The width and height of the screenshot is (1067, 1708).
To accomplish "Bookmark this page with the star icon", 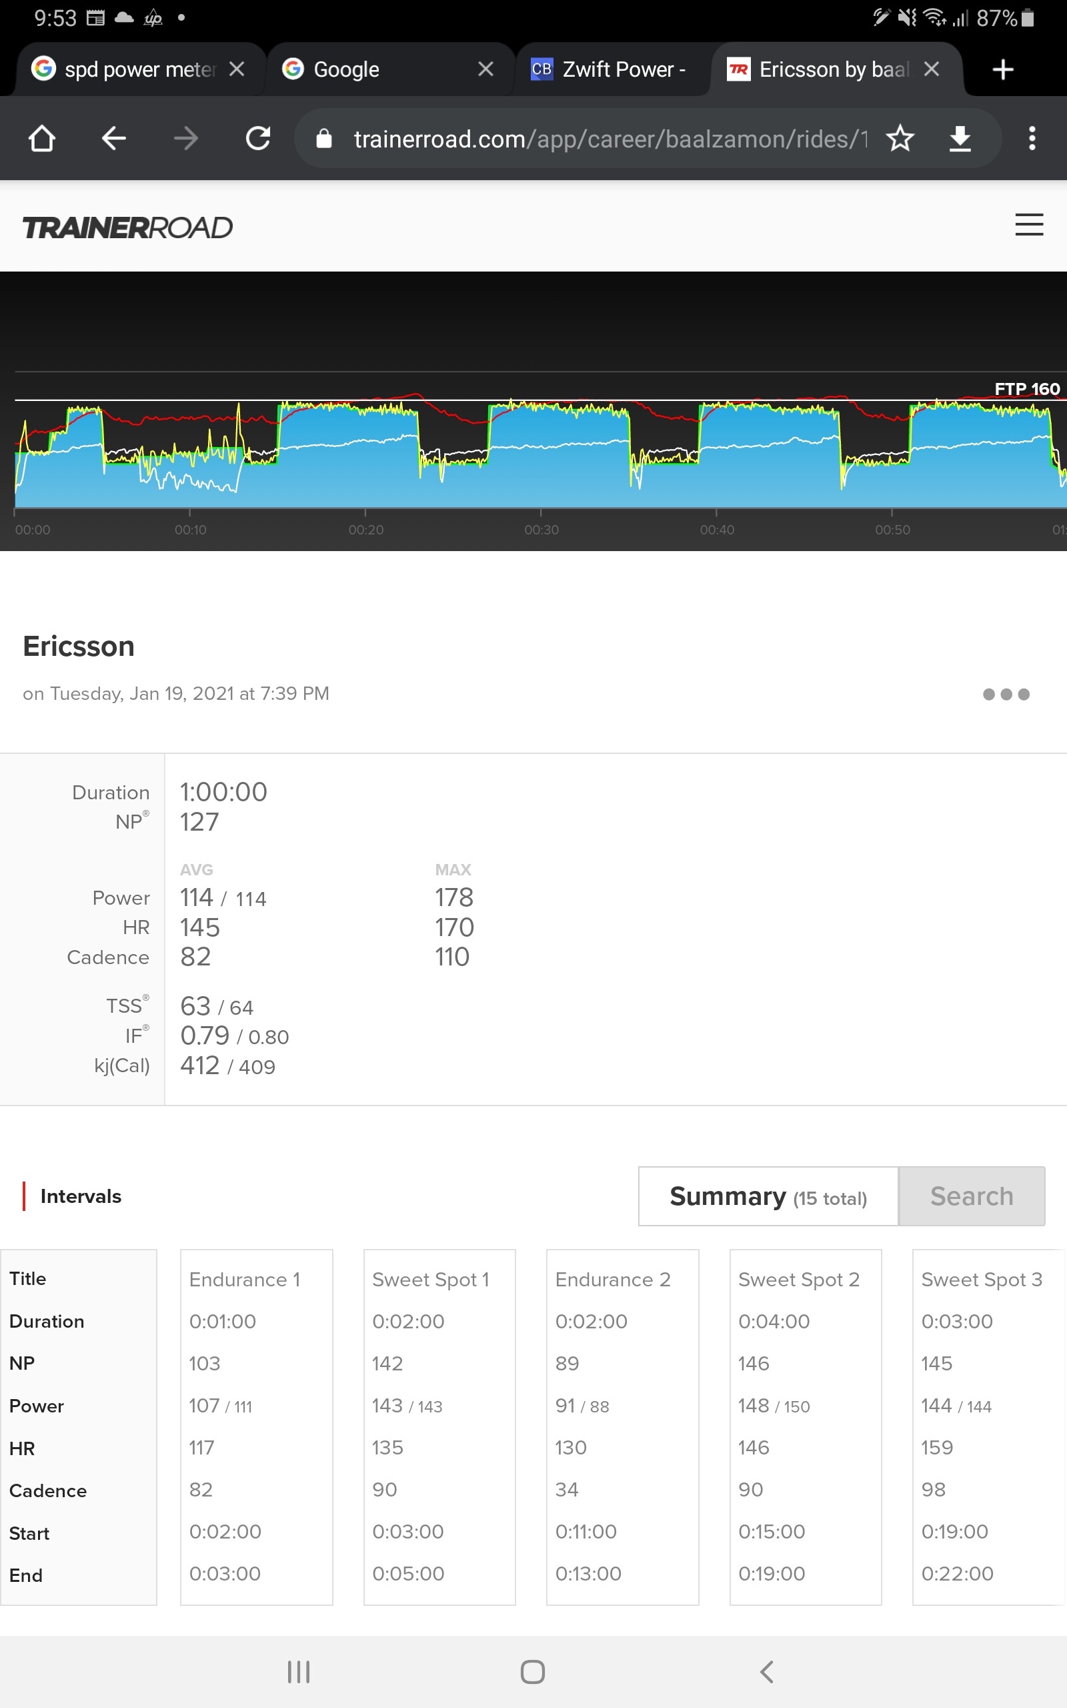I will [900, 138].
